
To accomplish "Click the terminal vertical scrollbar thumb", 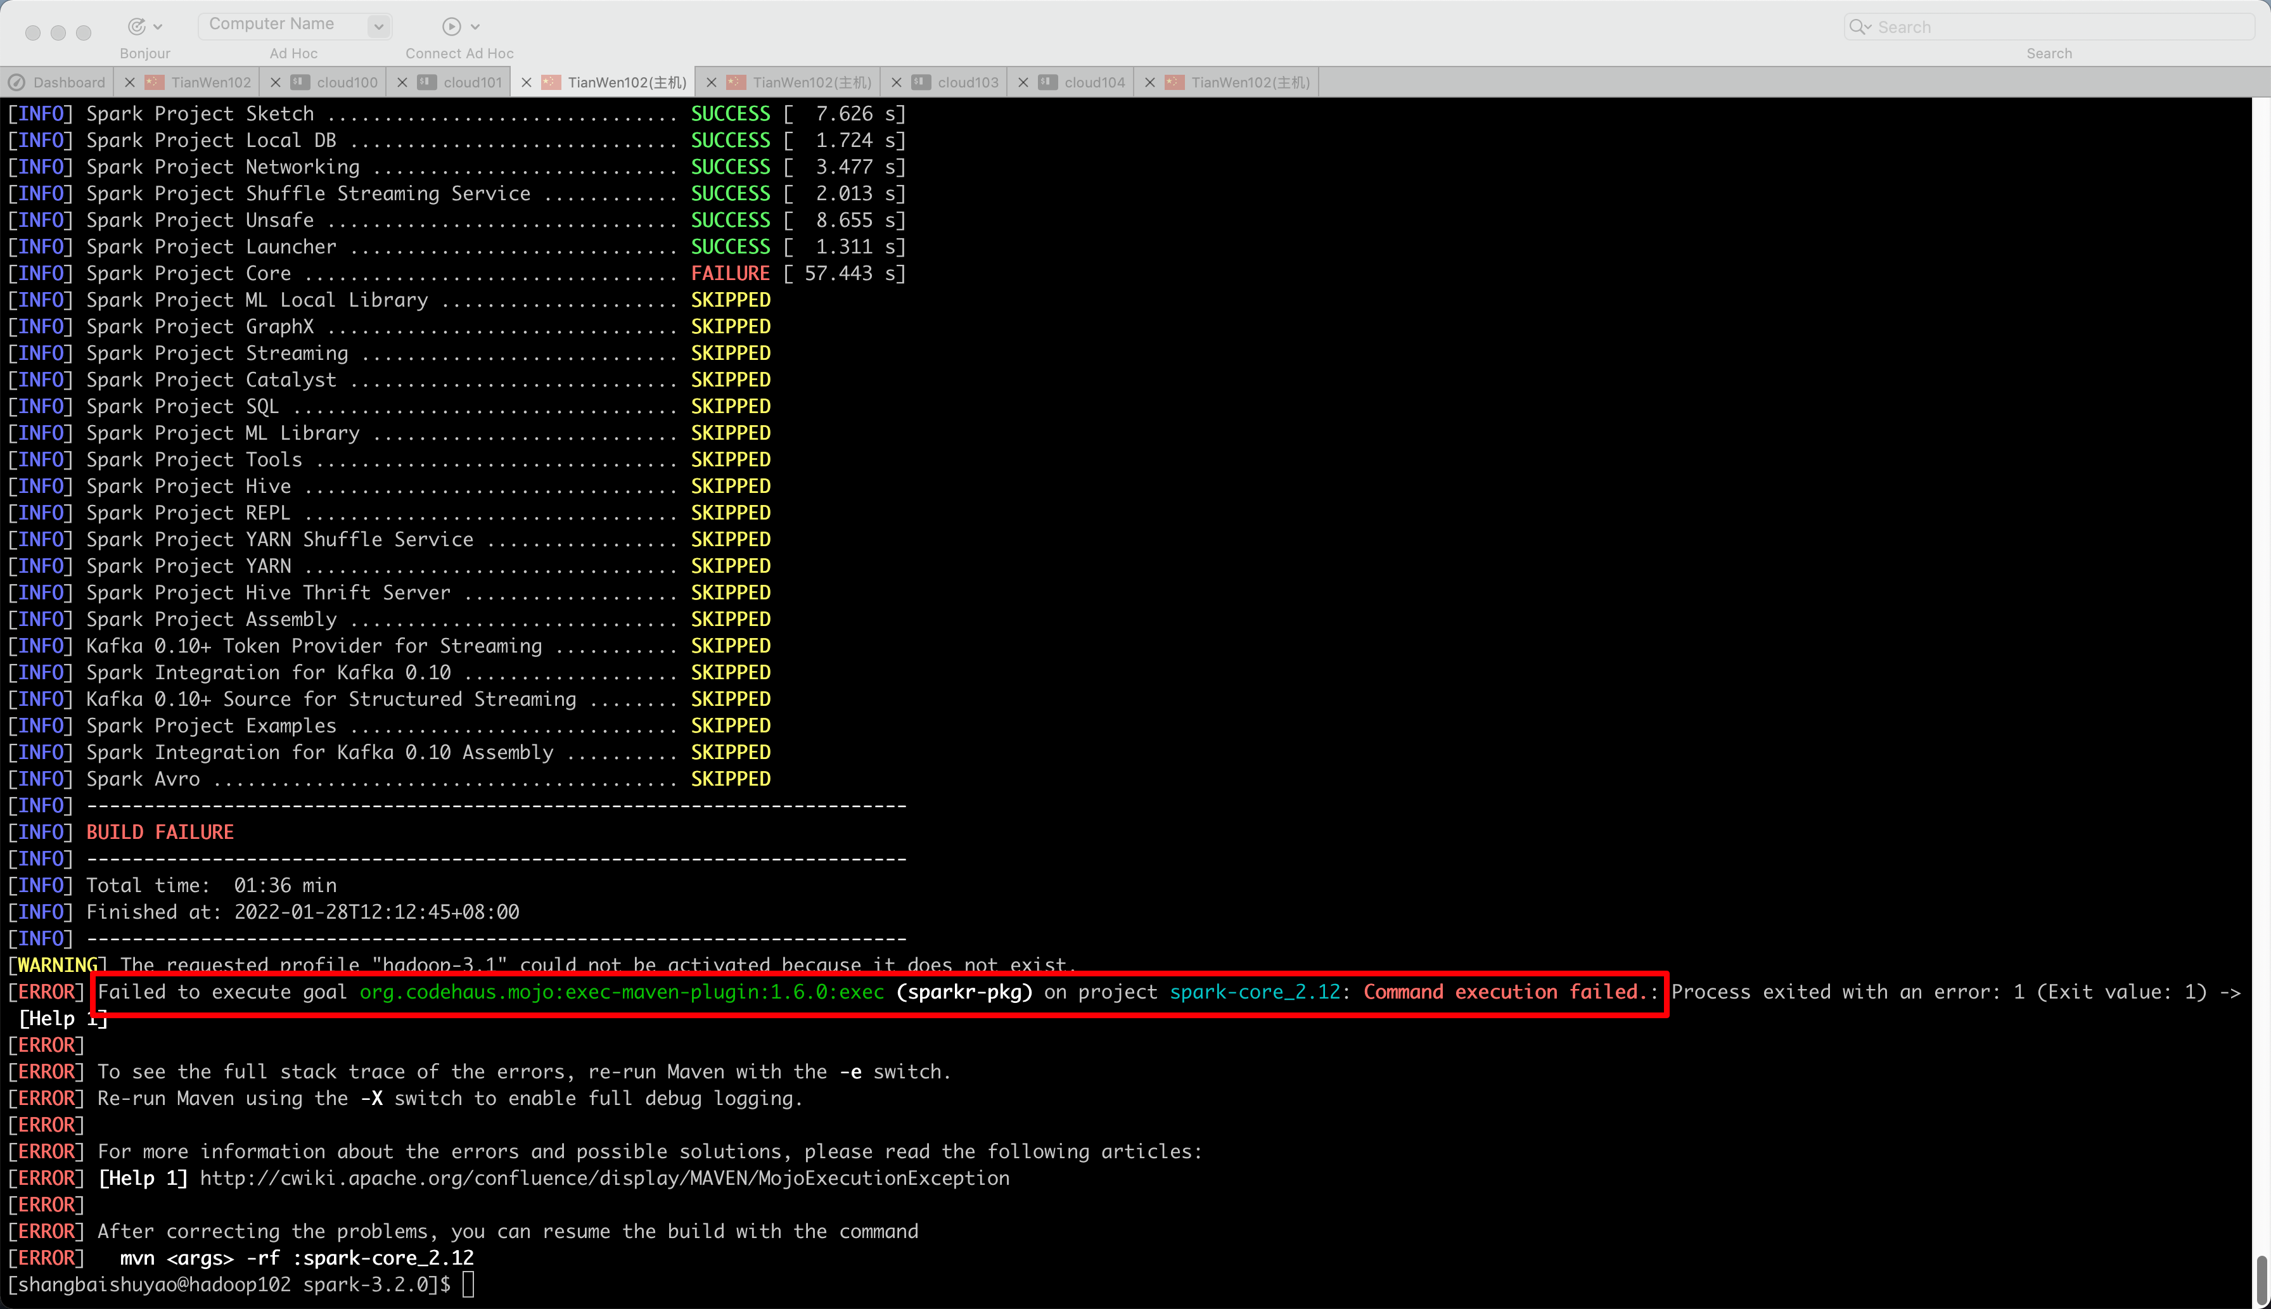I will click(2261, 1280).
